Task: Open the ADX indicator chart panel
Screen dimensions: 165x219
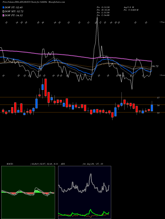Action: click(84, 192)
